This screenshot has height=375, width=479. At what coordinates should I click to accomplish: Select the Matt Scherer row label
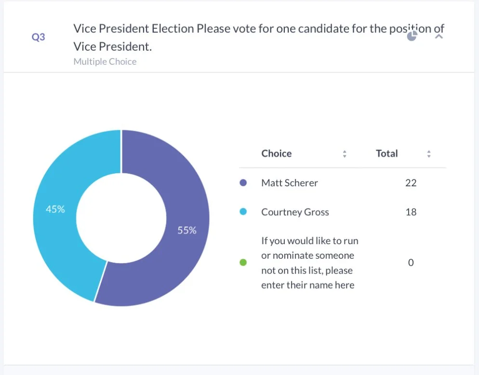(290, 183)
